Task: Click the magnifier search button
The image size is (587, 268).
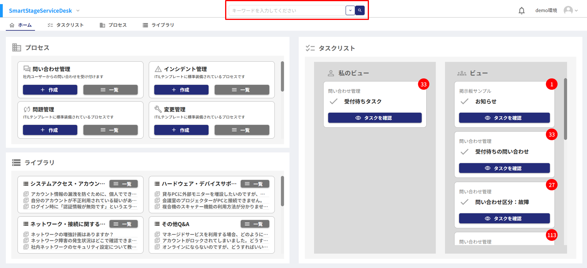Action: pyautogui.click(x=360, y=10)
